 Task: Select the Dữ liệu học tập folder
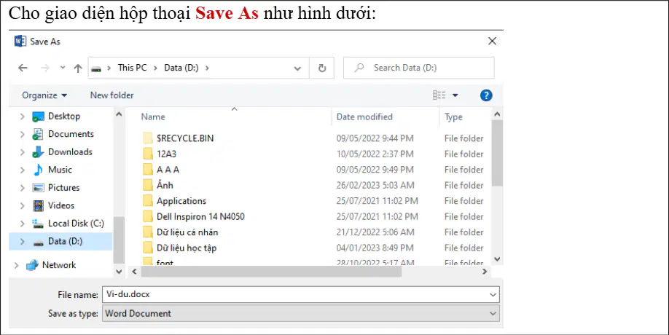coord(187,248)
